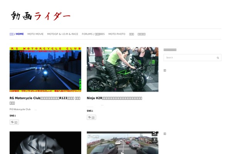Screen dimensions: 231x154
Task: Open the traffic road video thumbnail
Action: [122, 143]
